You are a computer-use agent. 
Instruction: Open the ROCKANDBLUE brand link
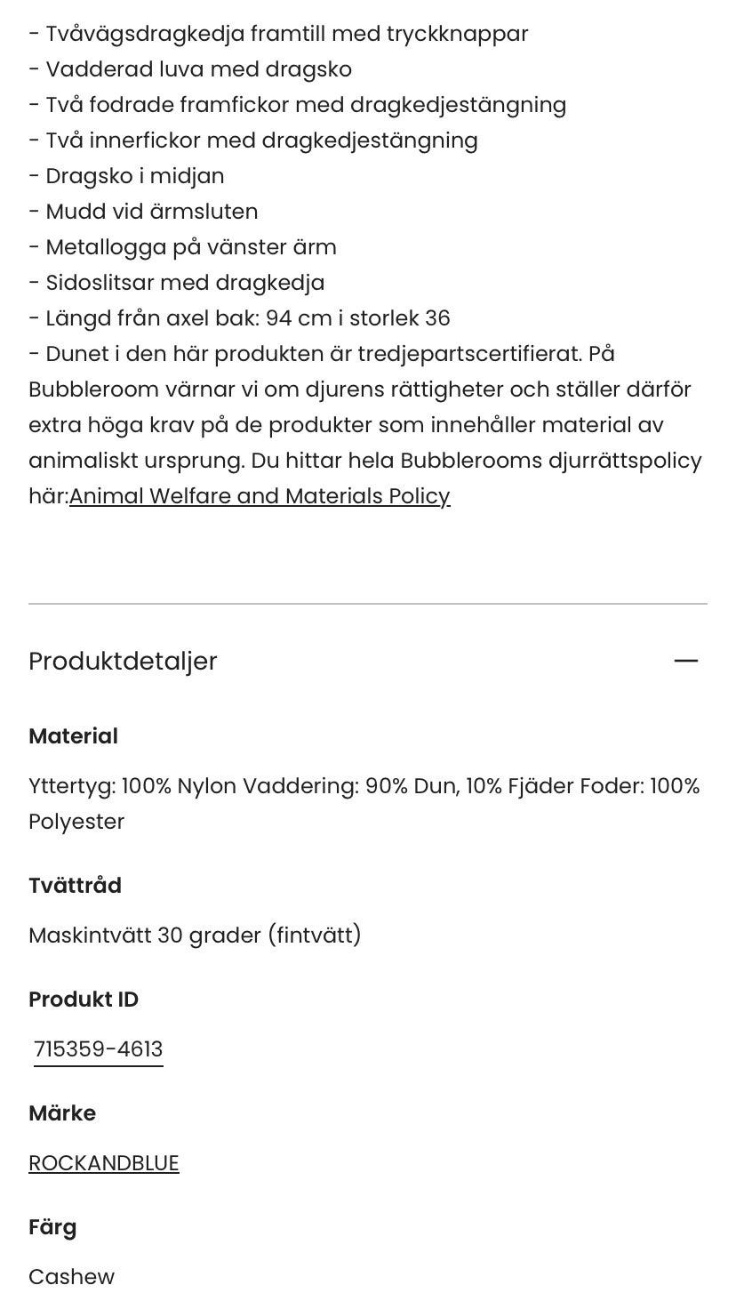coord(104,1163)
